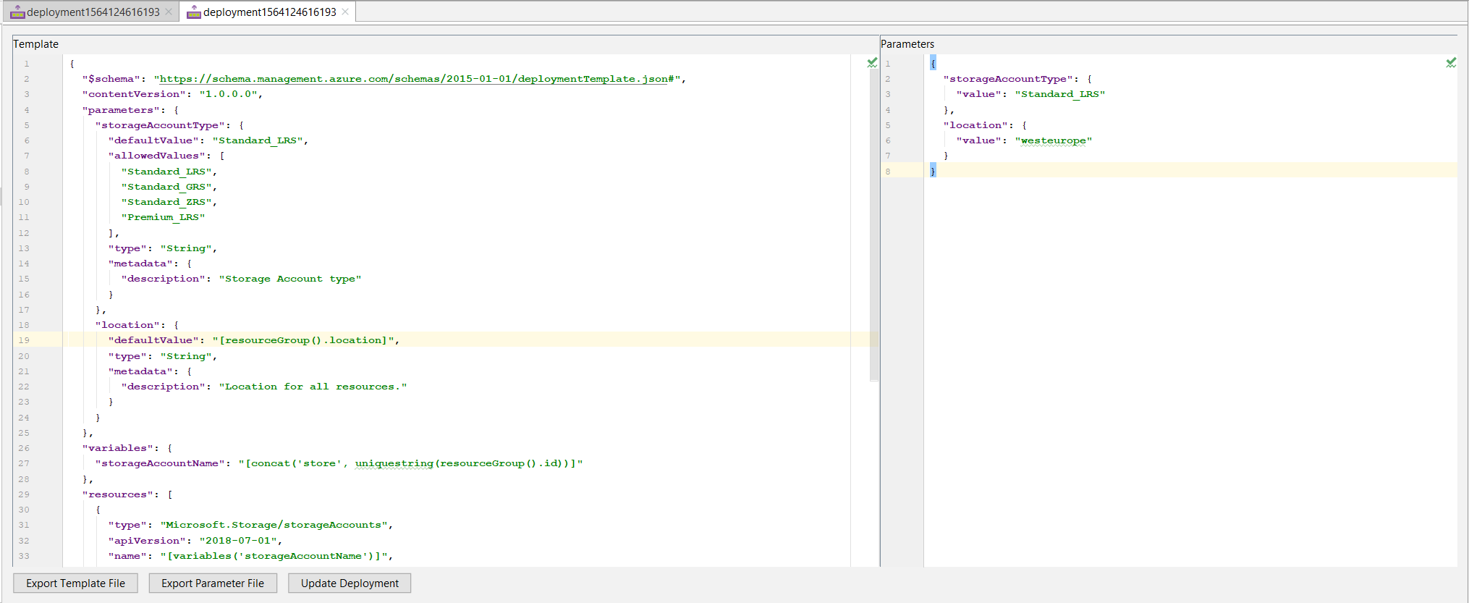The image size is (1469, 603).
Task: Click the Update Deployment button
Action: click(350, 583)
